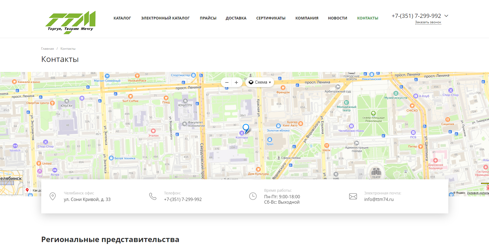Zoom in using the plus button on the map
Screen dimensions: 489x248
tap(236, 82)
